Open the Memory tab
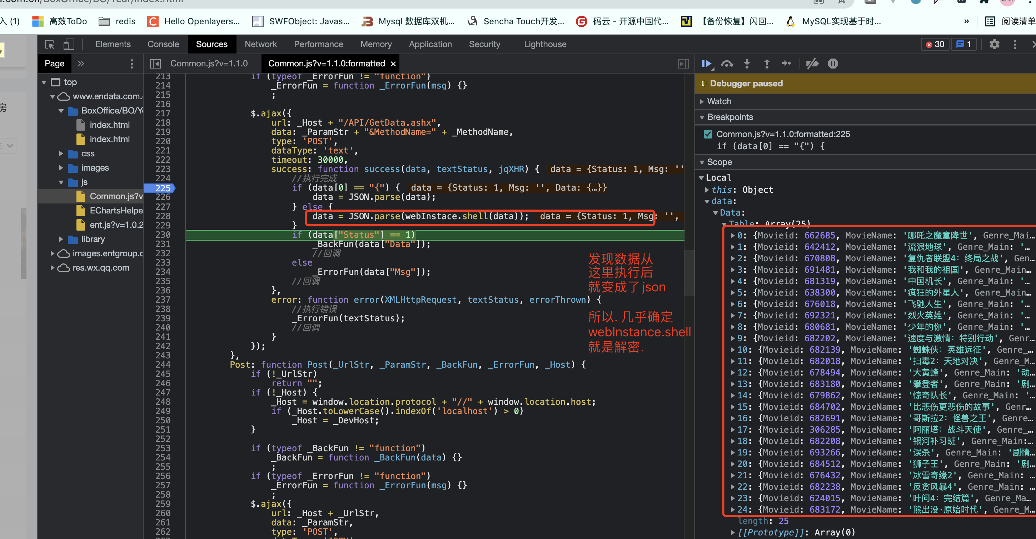The image size is (1036, 539). click(376, 44)
